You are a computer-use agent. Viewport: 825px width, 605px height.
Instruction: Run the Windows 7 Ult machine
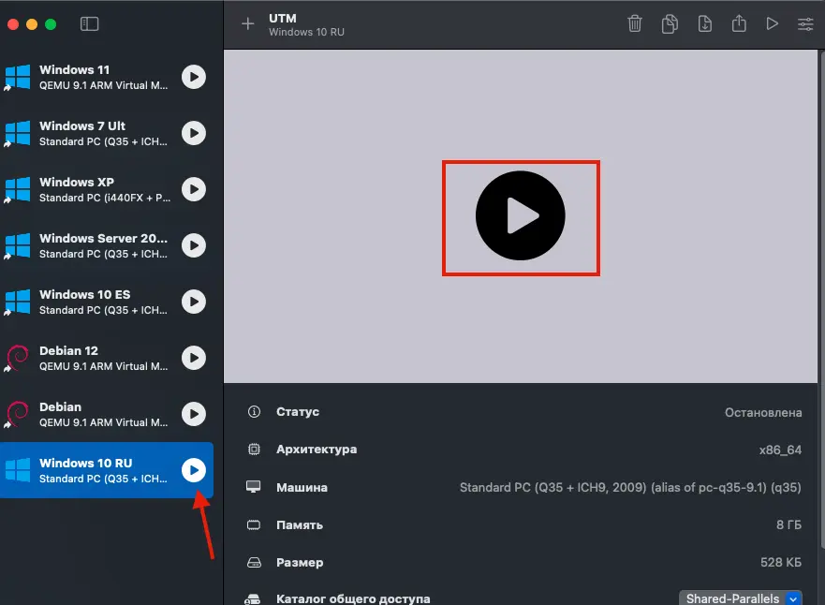194,133
